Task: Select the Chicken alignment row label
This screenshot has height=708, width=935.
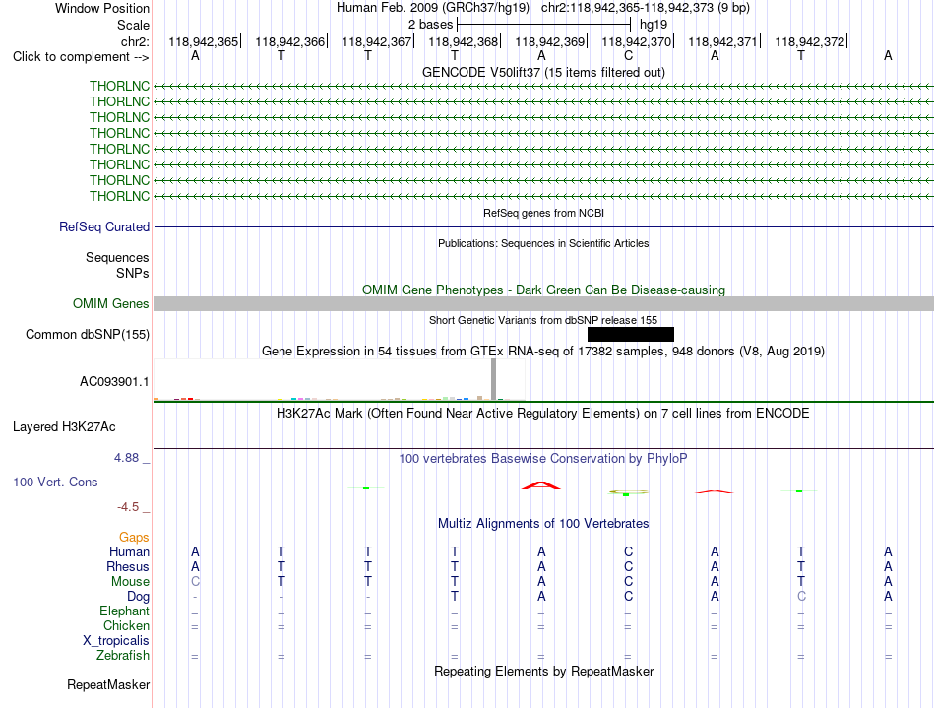Action: click(126, 625)
